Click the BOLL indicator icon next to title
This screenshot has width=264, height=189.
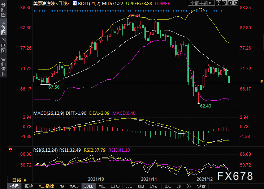coord(75,3)
